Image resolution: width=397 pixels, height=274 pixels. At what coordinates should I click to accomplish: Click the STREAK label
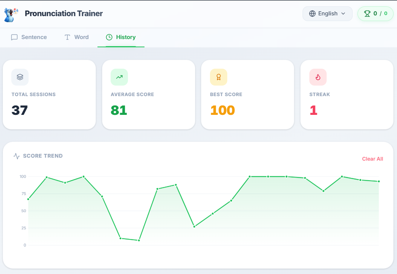pyautogui.click(x=319, y=95)
